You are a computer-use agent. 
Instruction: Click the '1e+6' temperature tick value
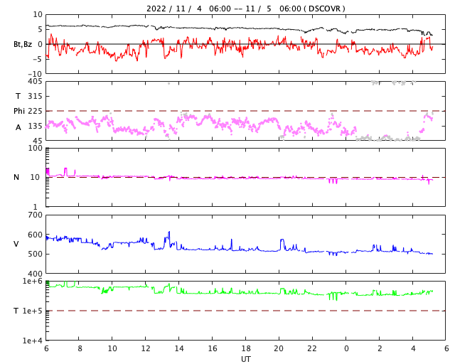click(x=33, y=282)
